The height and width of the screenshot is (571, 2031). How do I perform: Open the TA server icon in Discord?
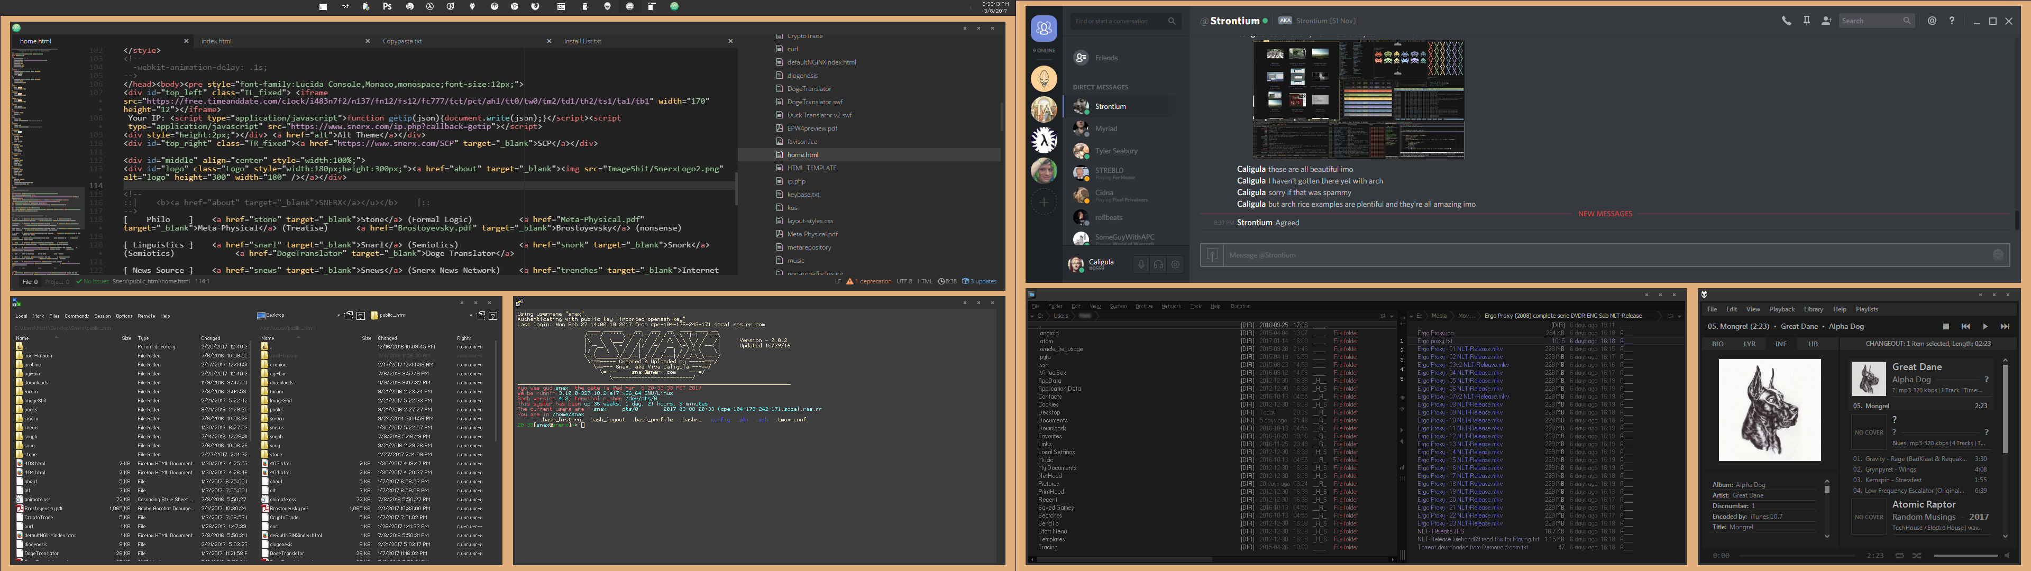(x=1044, y=109)
